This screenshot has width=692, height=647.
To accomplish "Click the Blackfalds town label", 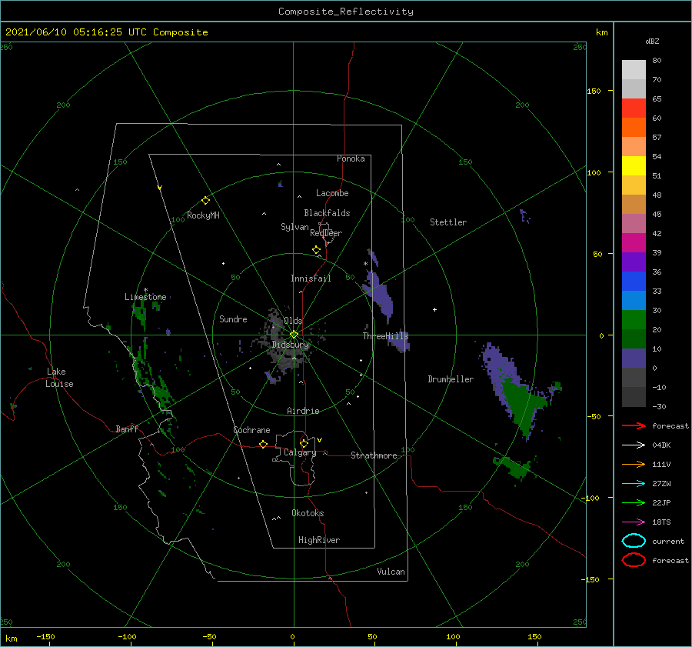I will coord(327,213).
